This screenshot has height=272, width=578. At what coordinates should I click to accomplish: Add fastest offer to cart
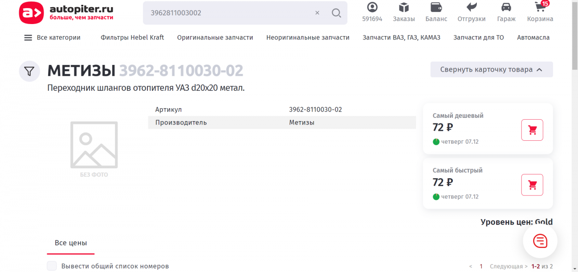coord(532,185)
